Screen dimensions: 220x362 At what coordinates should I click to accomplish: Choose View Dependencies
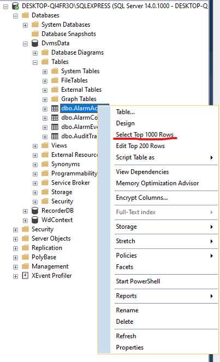142,172
